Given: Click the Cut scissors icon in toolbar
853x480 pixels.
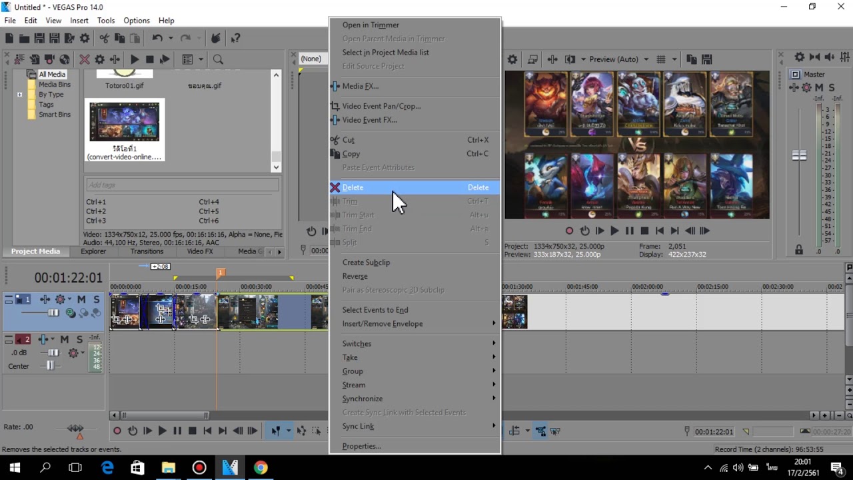Looking at the screenshot, I should point(105,39).
